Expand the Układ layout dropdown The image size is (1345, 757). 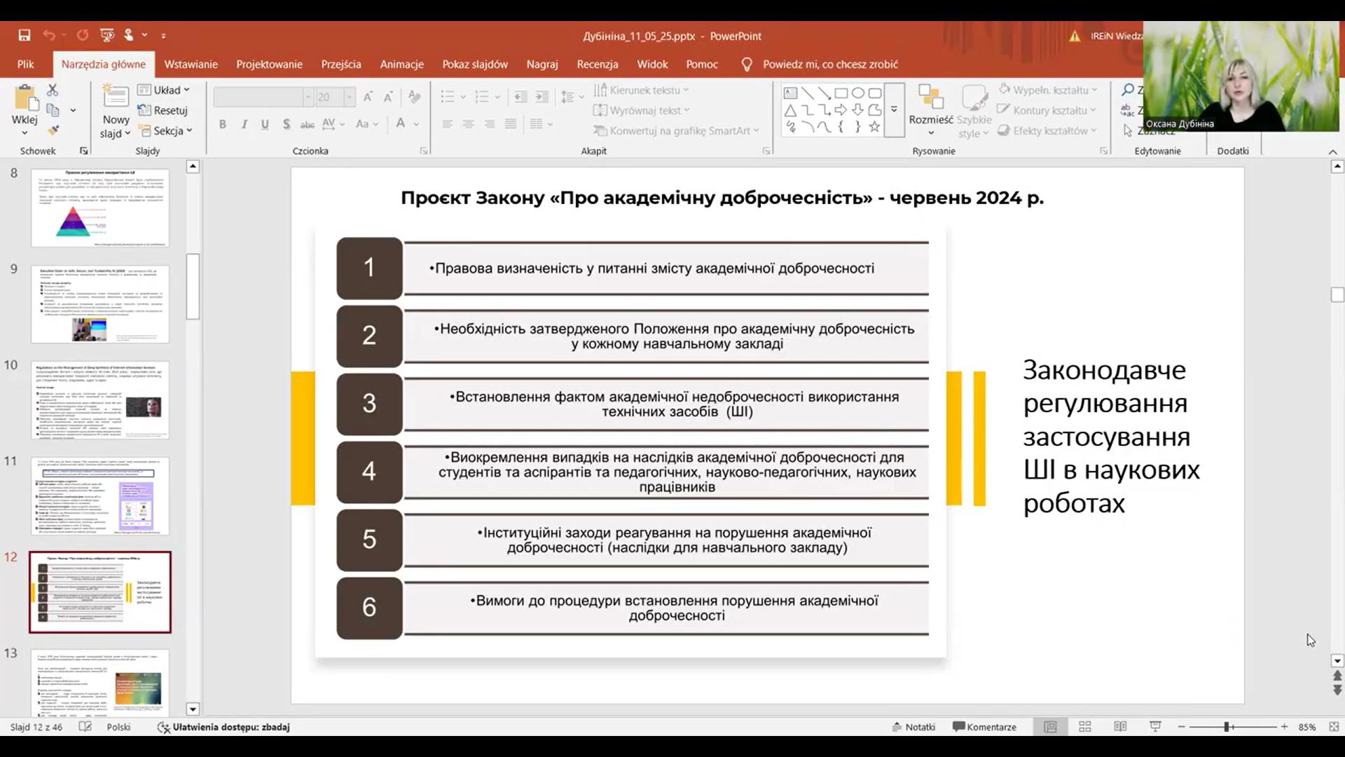(165, 90)
